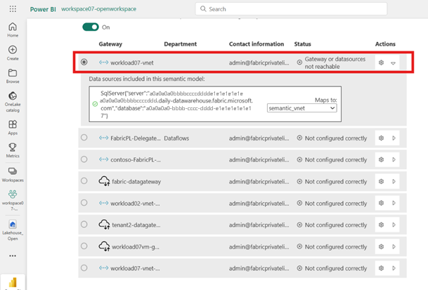Click the SqlServer data source text
Screen dimensions: 428x290
[176, 105]
